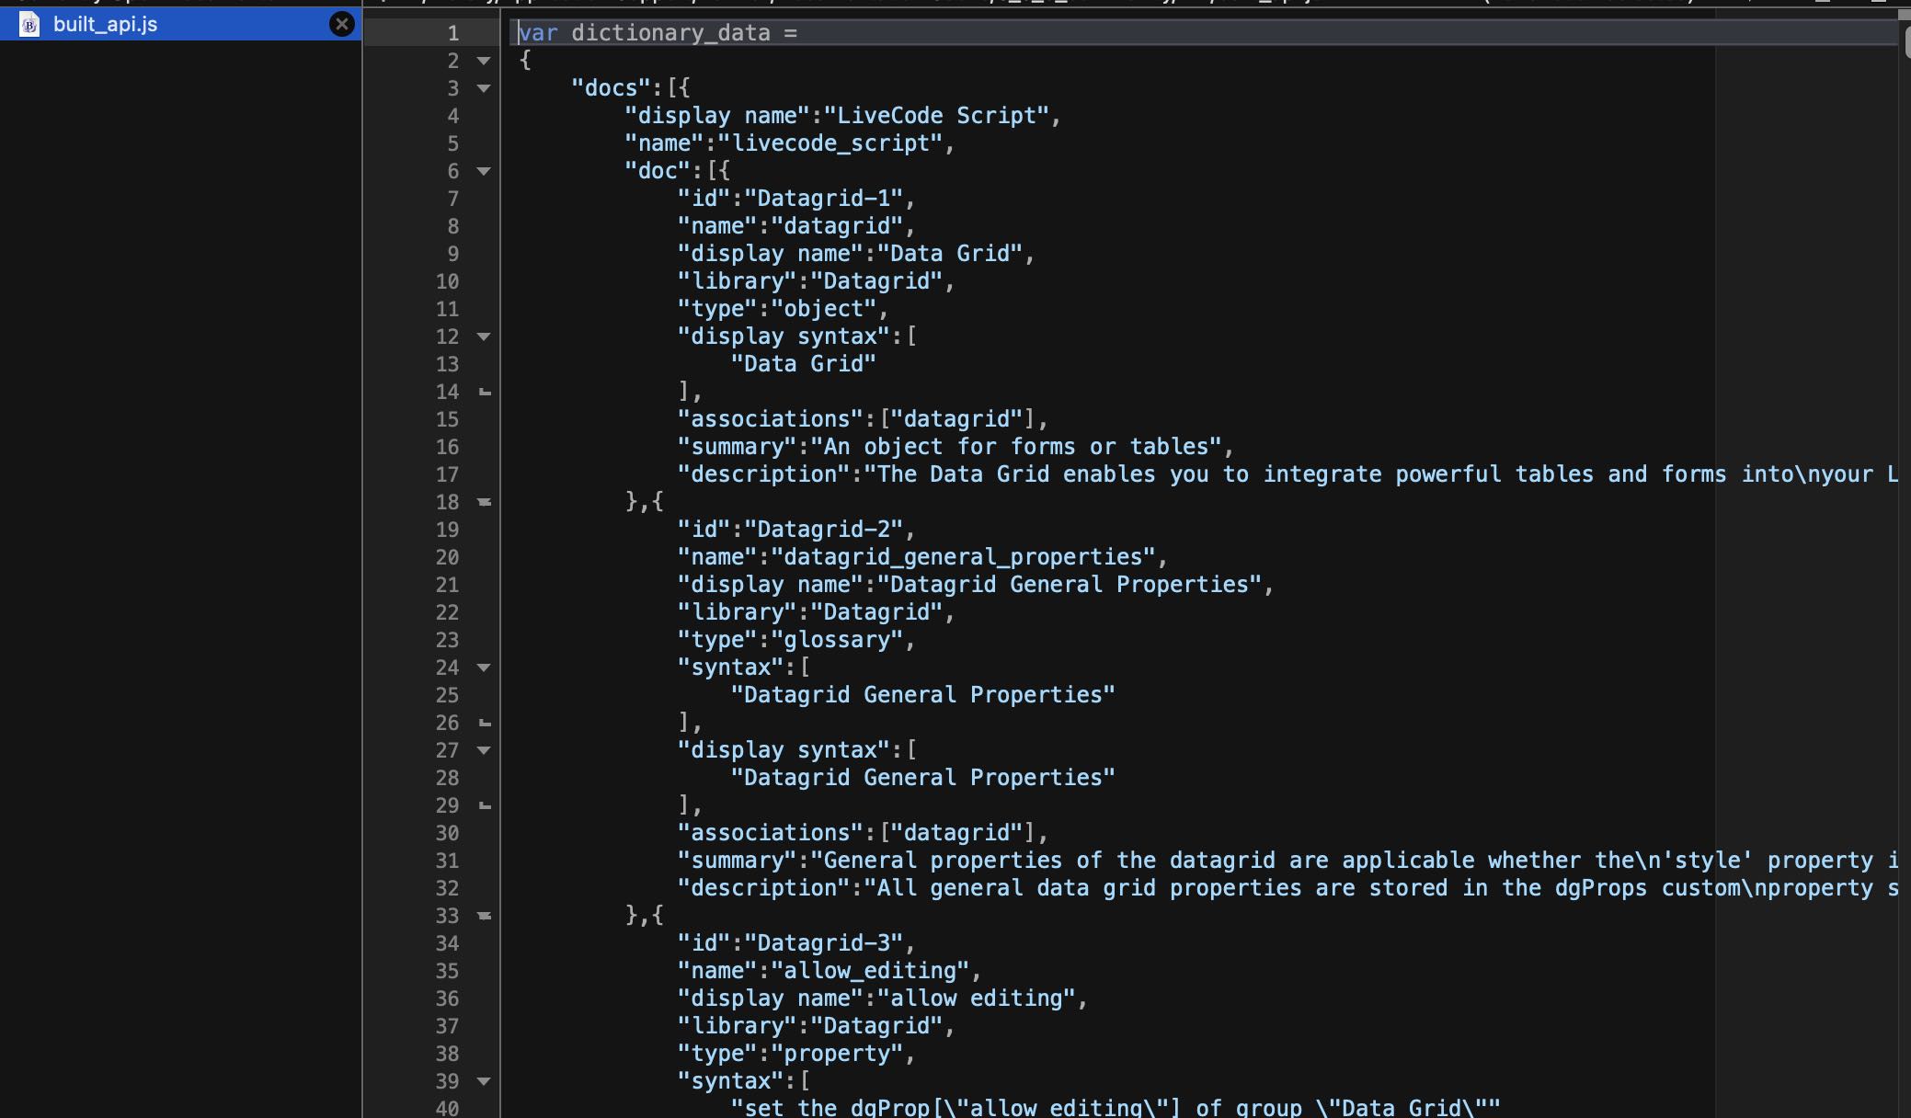Collapse "display syntax" fold at line 27
The height and width of the screenshot is (1118, 1911).
tap(484, 750)
